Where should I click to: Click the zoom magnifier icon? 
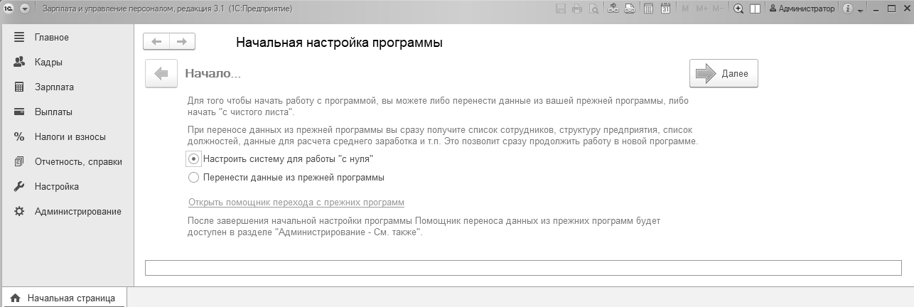pos(738,9)
